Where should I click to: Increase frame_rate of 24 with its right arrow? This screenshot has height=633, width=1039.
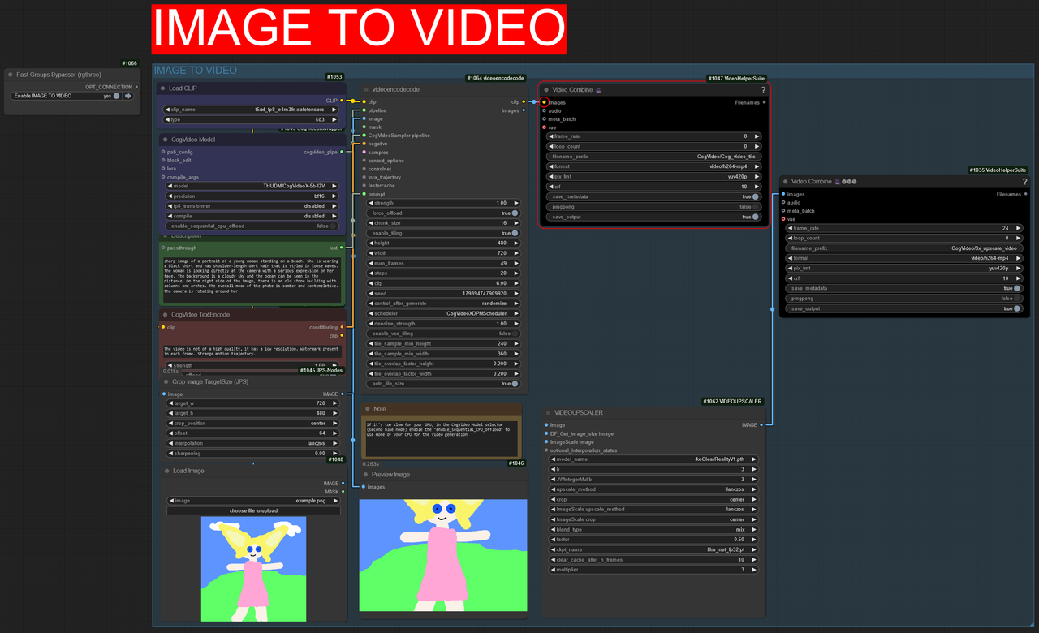click(x=1018, y=228)
